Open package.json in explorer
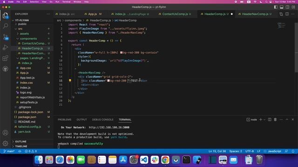The height and width of the screenshot is (167, 298). 27,117
